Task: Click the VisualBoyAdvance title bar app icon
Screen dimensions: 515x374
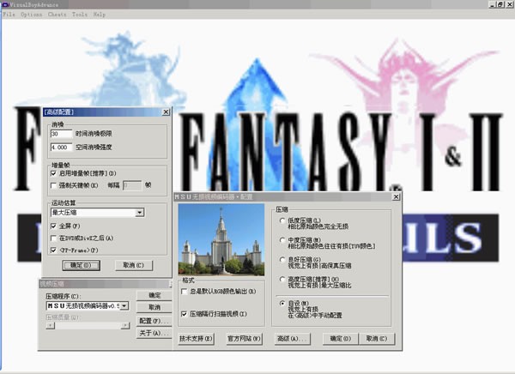Action: tap(5, 4)
